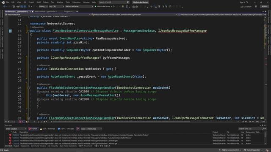Click the horizontal editor scrollbar

pyautogui.click(x=121, y=122)
